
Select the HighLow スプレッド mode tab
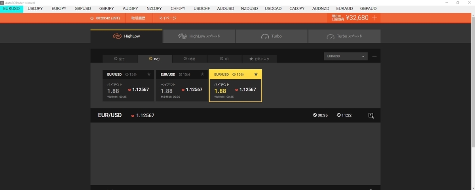199,36
